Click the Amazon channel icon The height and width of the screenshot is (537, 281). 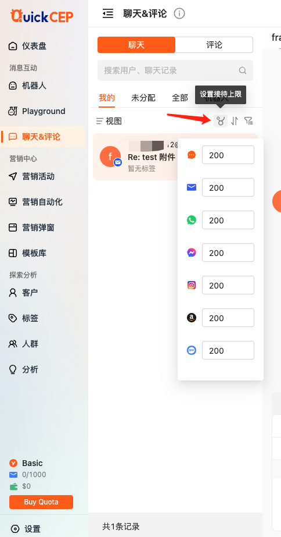pyautogui.click(x=192, y=318)
